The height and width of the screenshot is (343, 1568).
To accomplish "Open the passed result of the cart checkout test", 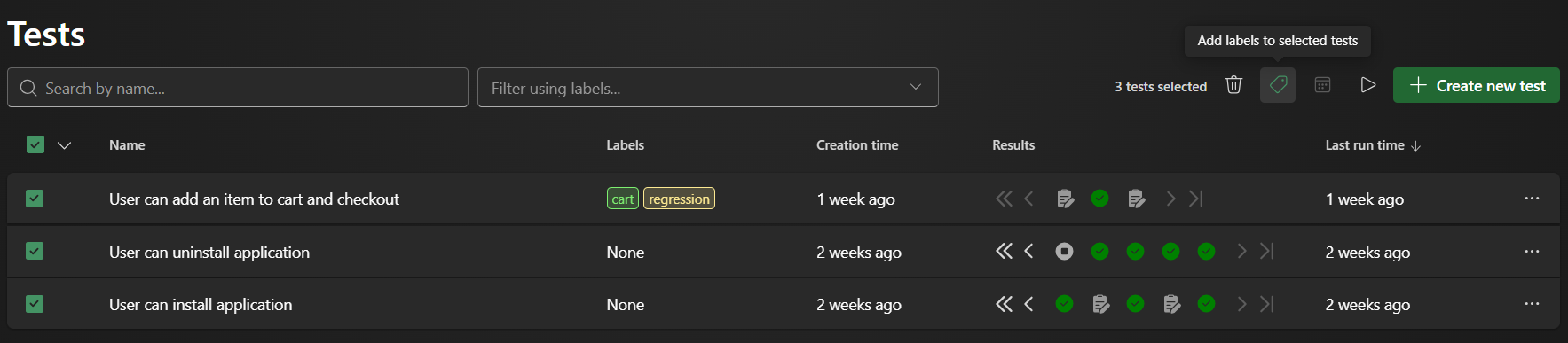I will pos(1099,199).
